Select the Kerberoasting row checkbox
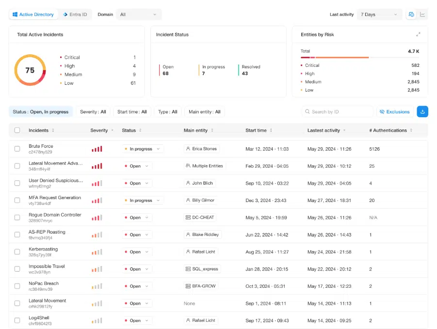The height and width of the screenshot is (329, 437). pyautogui.click(x=17, y=252)
